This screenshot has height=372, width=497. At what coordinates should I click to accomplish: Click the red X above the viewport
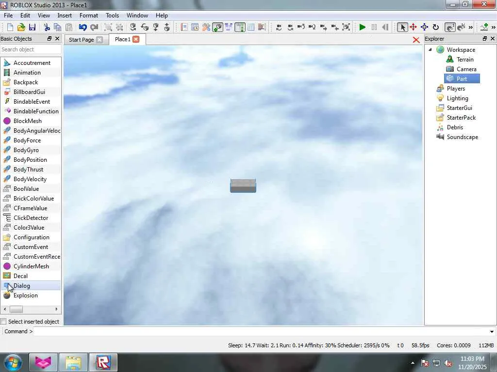coord(416,40)
